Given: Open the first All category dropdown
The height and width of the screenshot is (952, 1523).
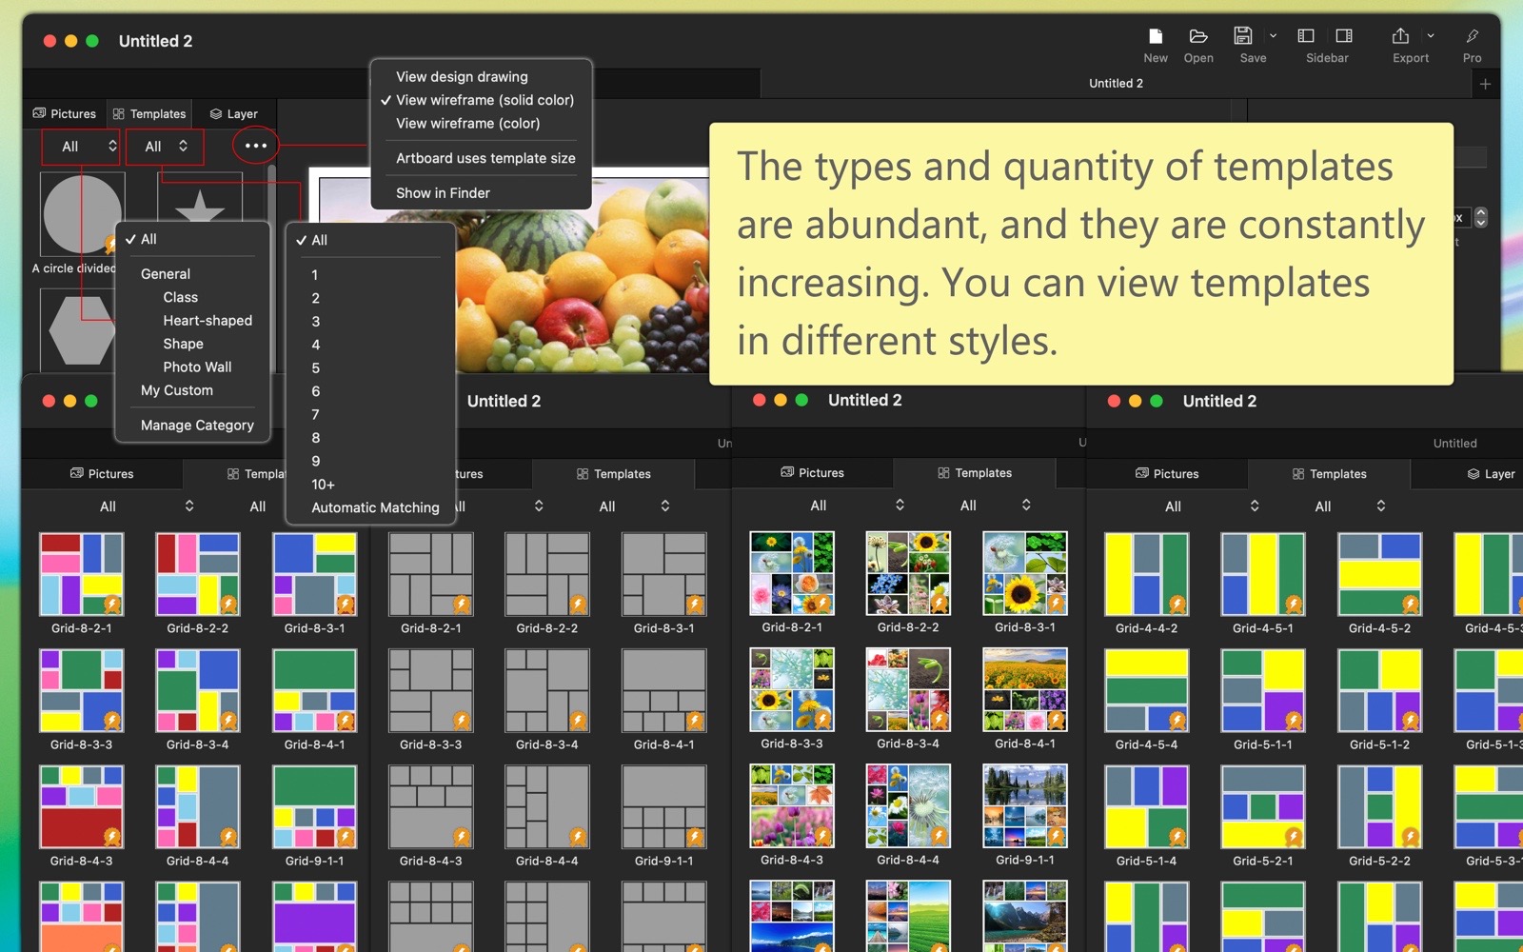Looking at the screenshot, I should (81, 147).
